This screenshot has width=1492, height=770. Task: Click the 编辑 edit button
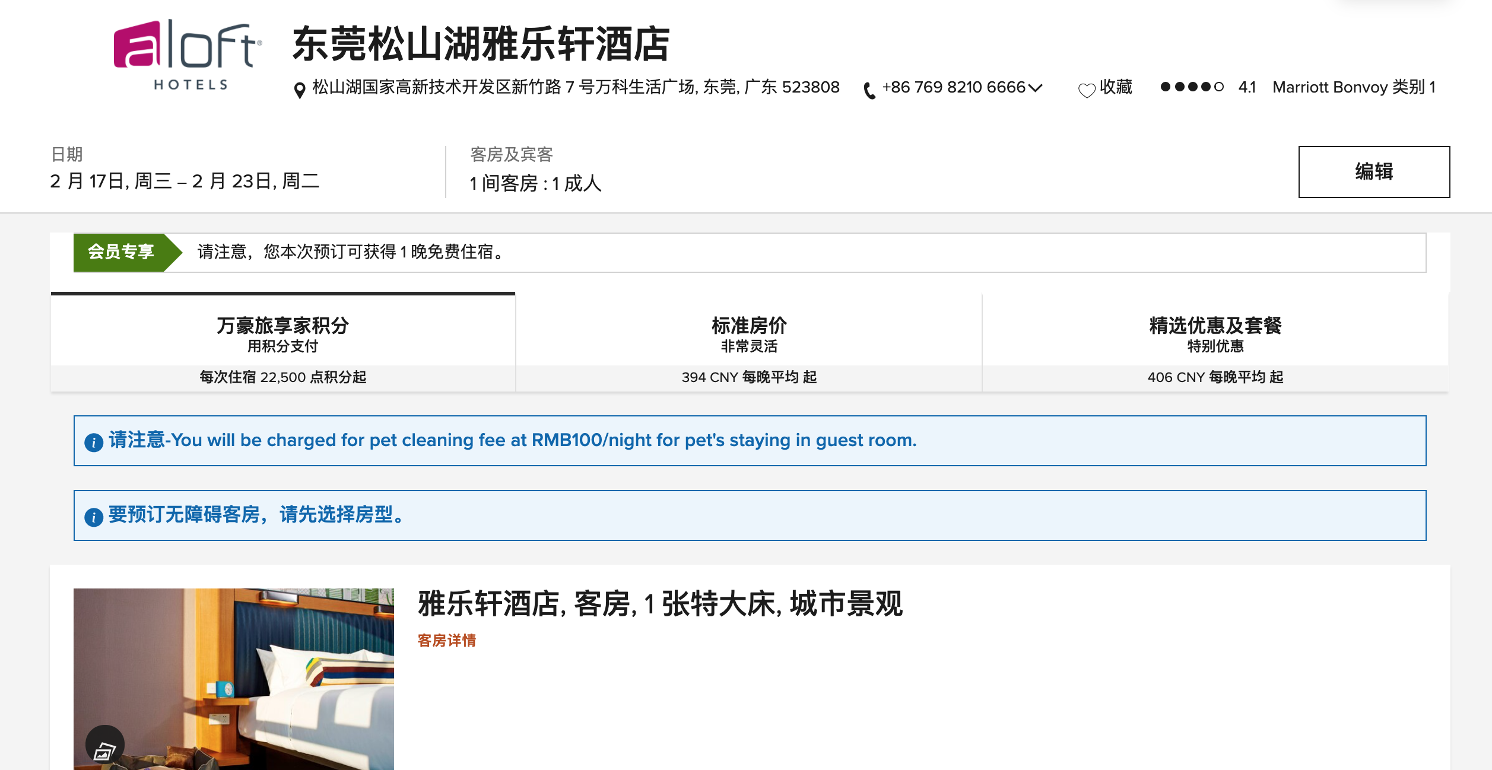pyautogui.click(x=1374, y=171)
